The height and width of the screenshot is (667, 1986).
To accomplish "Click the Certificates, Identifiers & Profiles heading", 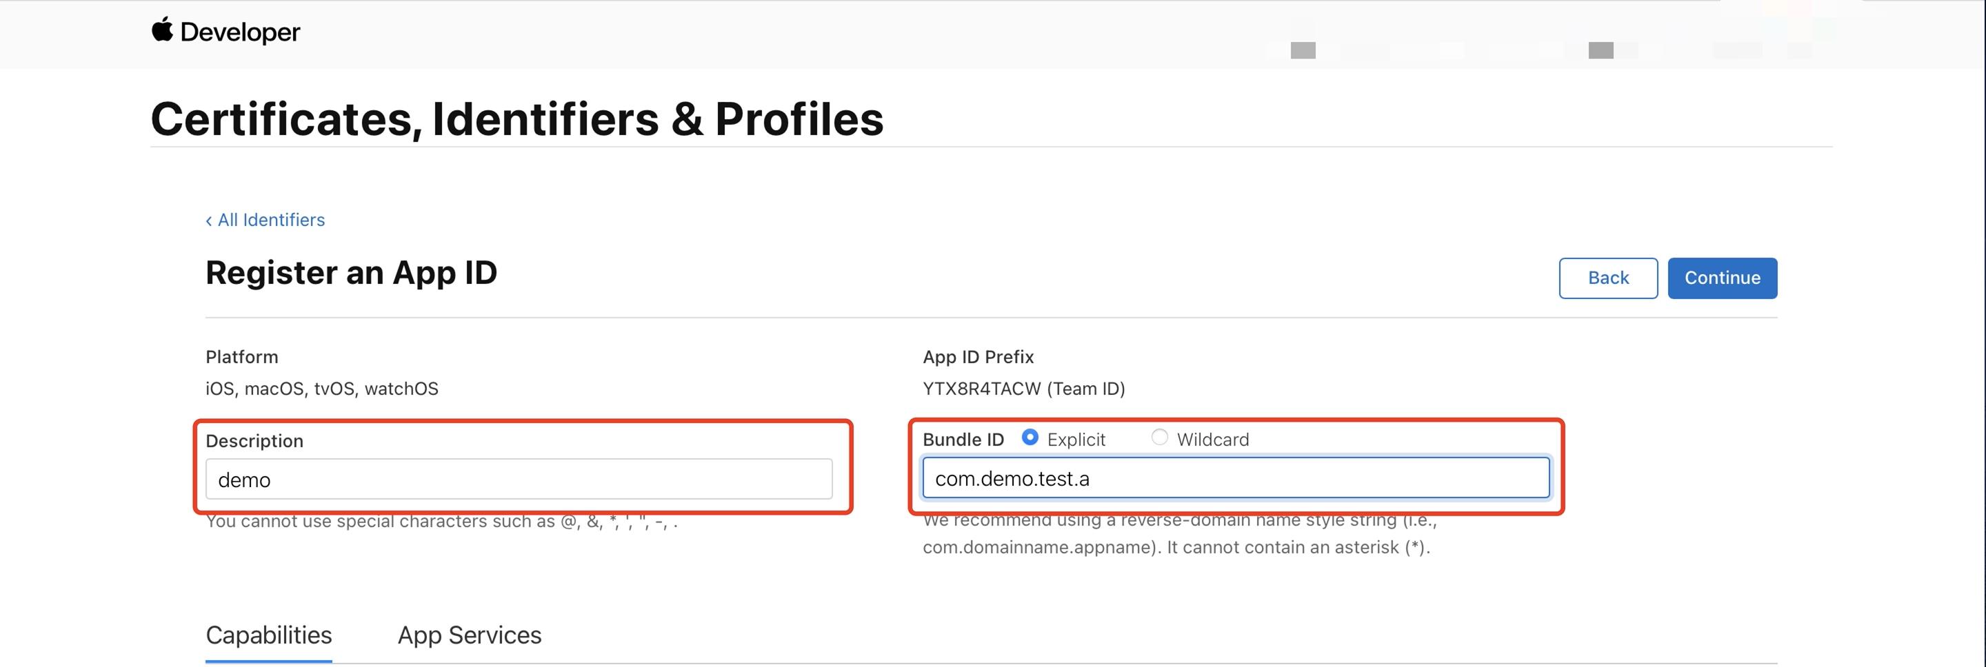I will tap(517, 119).
